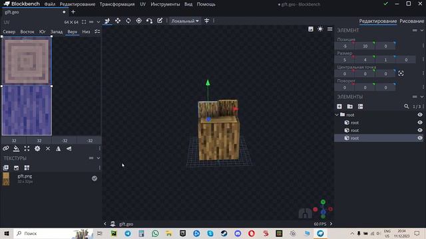This screenshot has height=239, width=426.
Task: Click the center pivot target icon
Action: coord(401,74)
